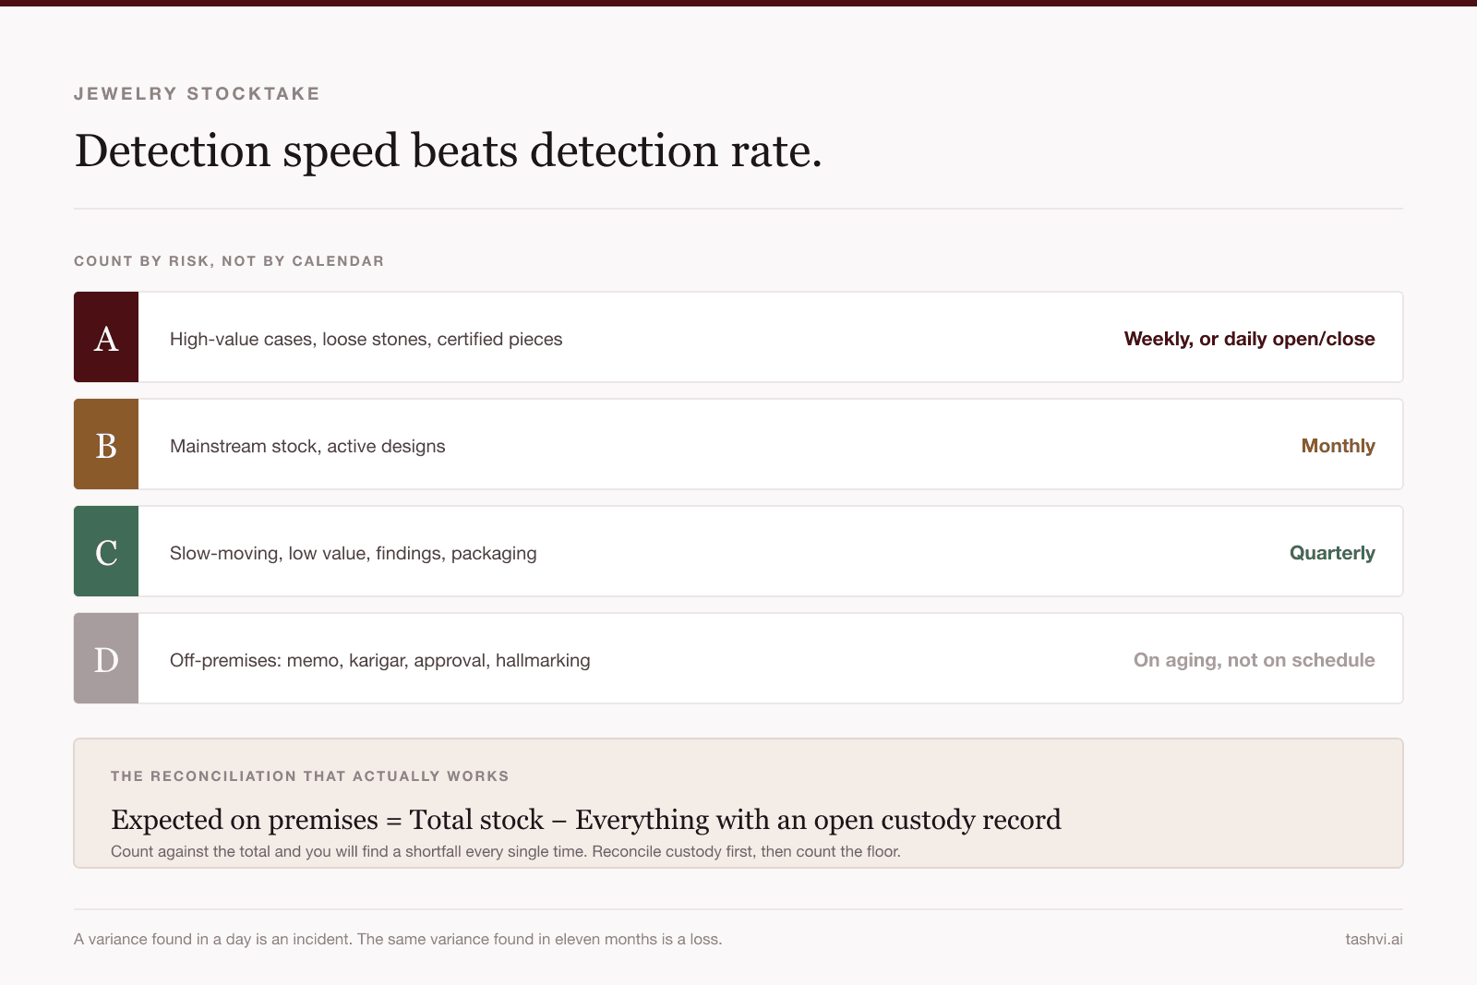Click the 'Expected on premises' formula line

586,820
